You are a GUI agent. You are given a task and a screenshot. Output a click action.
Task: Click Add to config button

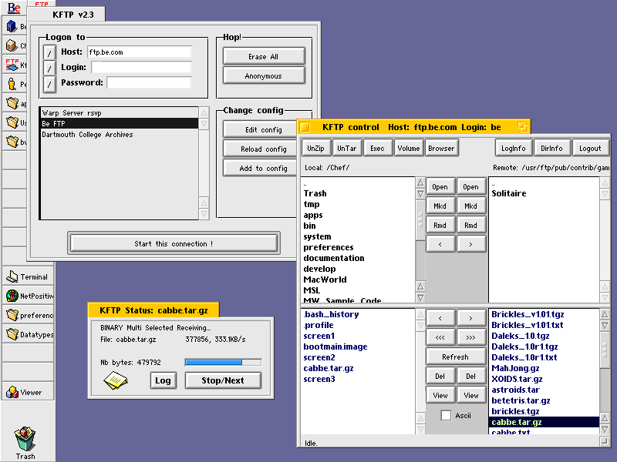pyautogui.click(x=260, y=168)
